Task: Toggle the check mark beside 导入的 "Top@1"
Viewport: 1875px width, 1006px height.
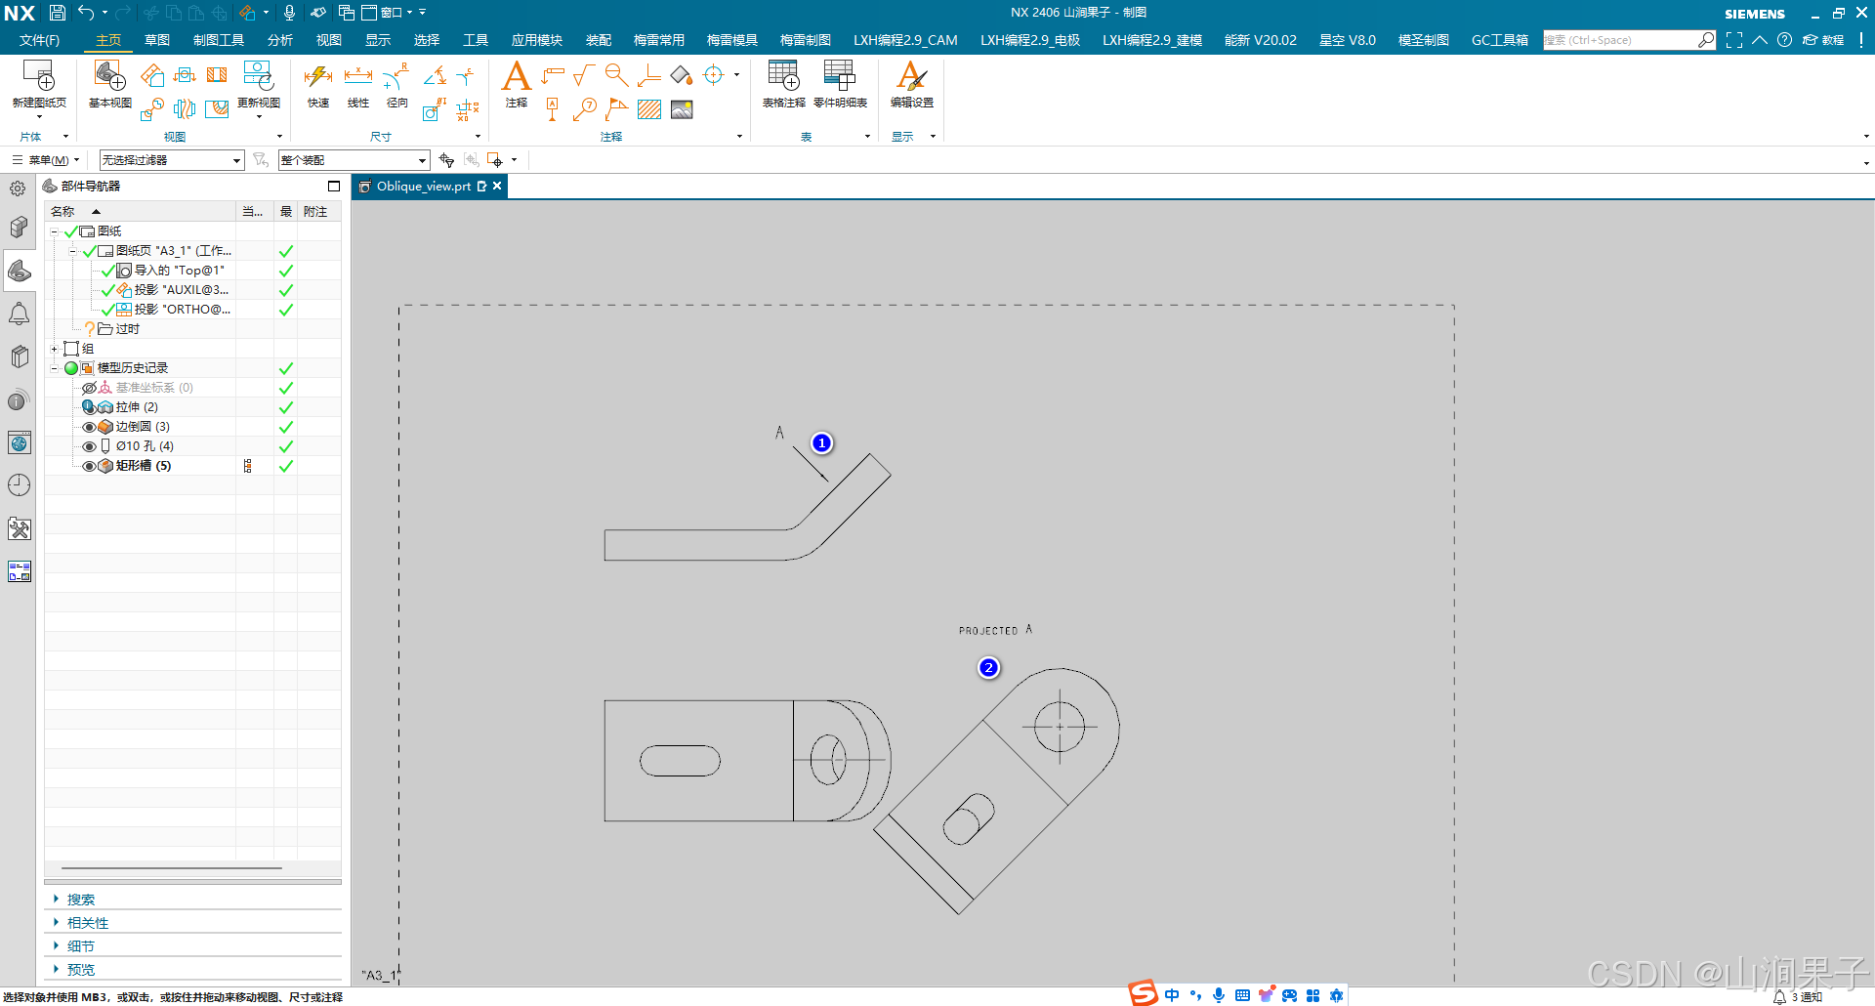Action: [x=107, y=271]
